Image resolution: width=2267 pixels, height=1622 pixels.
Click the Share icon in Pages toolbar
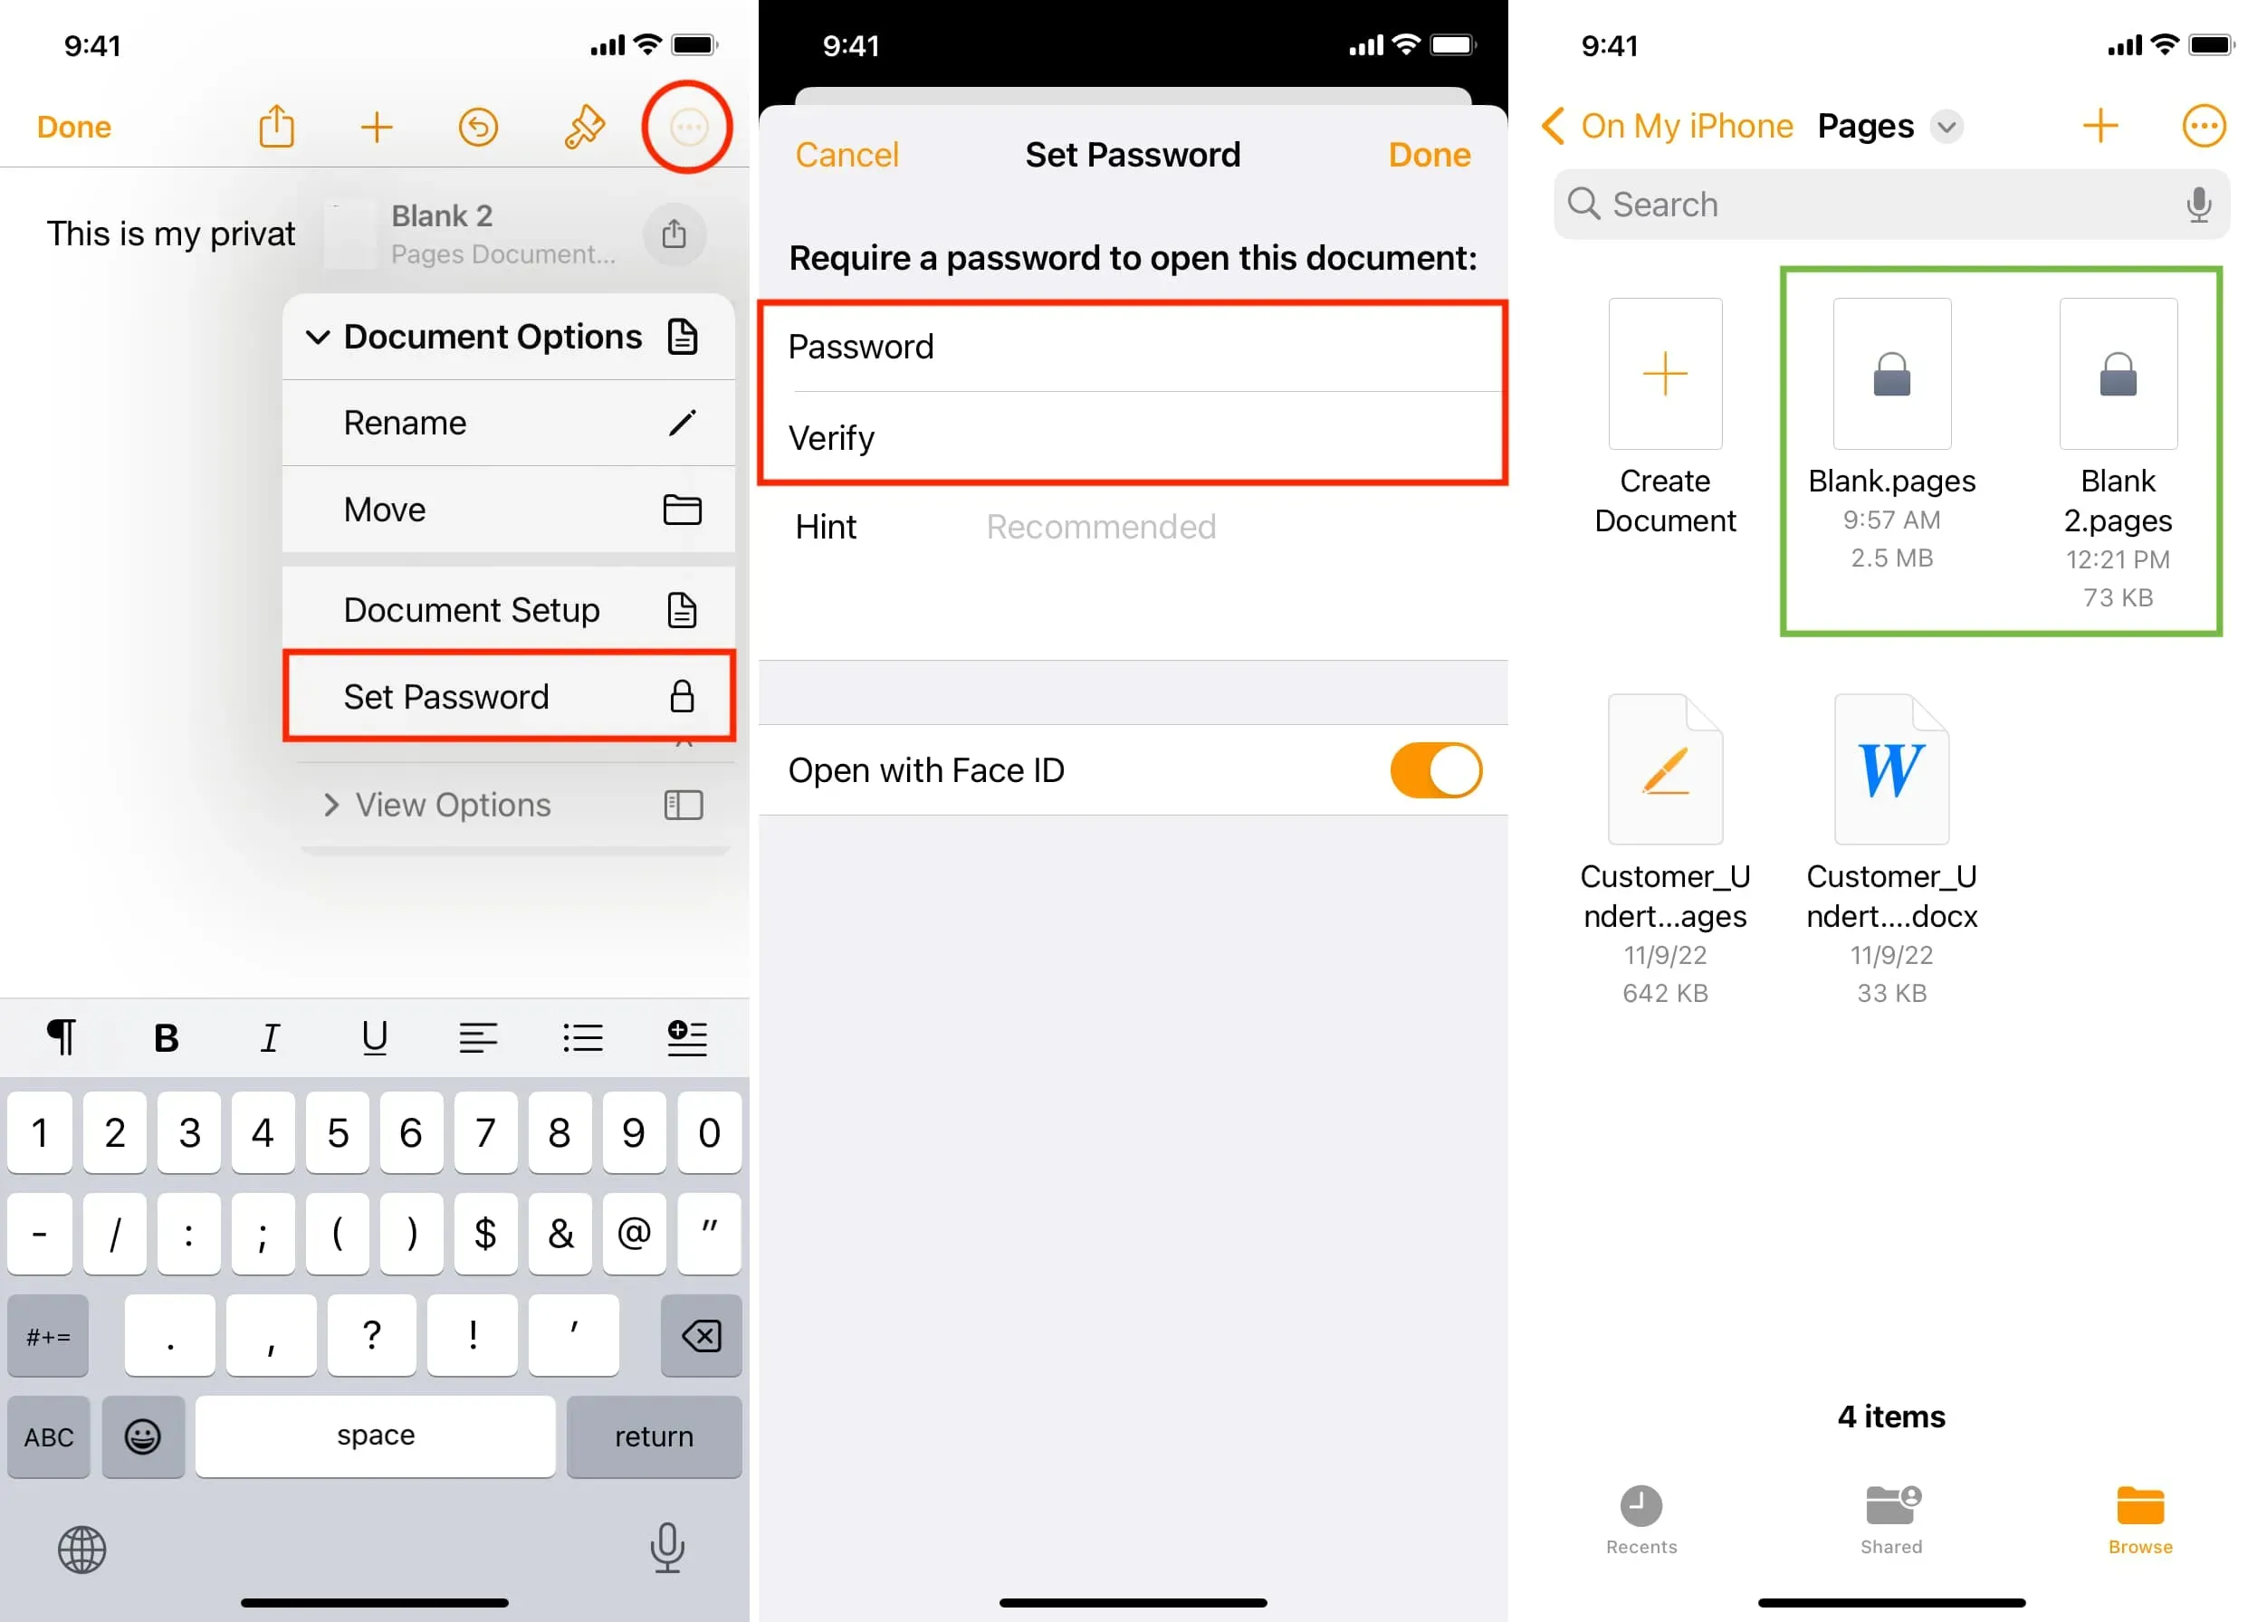[276, 125]
